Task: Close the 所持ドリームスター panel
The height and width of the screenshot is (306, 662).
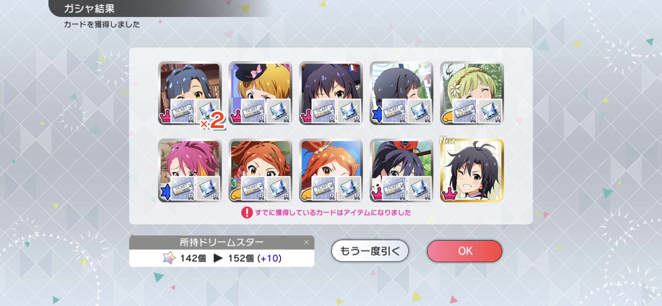Action: pos(306,242)
